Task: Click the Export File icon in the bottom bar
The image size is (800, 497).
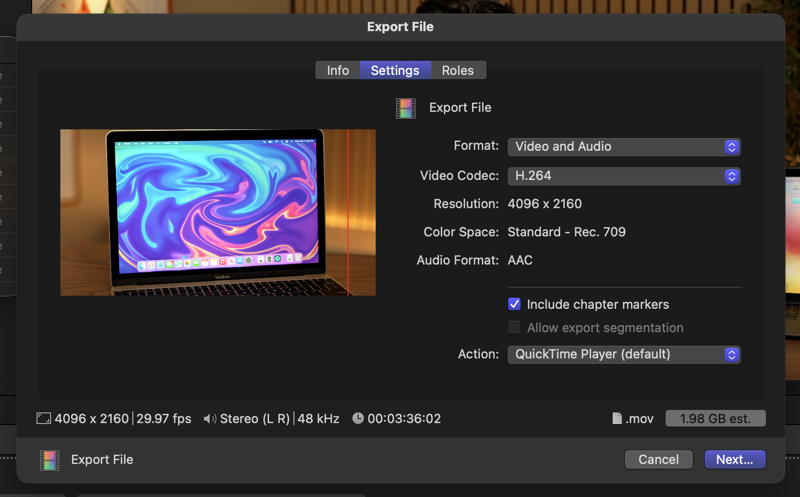Action: pyautogui.click(x=49, y=460)
